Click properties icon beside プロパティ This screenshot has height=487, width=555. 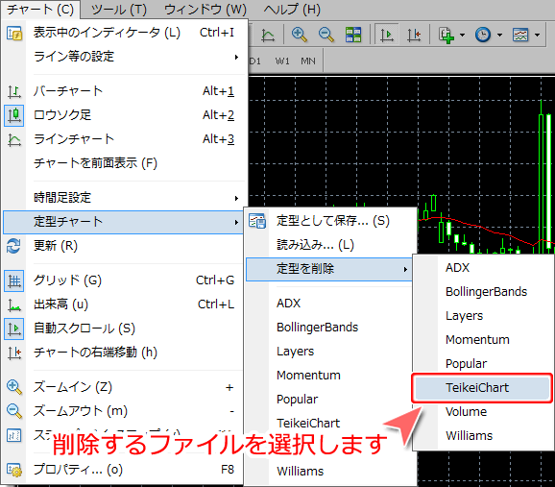click(x=14, y=470)
